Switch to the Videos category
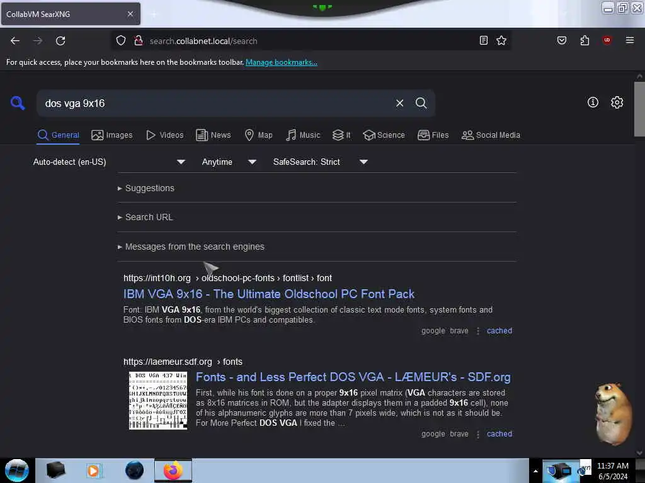 pyautogui.click(x=164, y=135)
